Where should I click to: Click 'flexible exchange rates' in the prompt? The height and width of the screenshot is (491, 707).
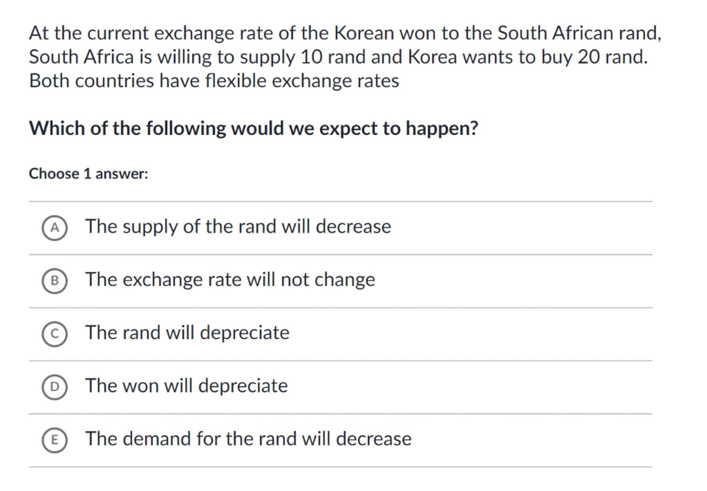tap(302, 81)
